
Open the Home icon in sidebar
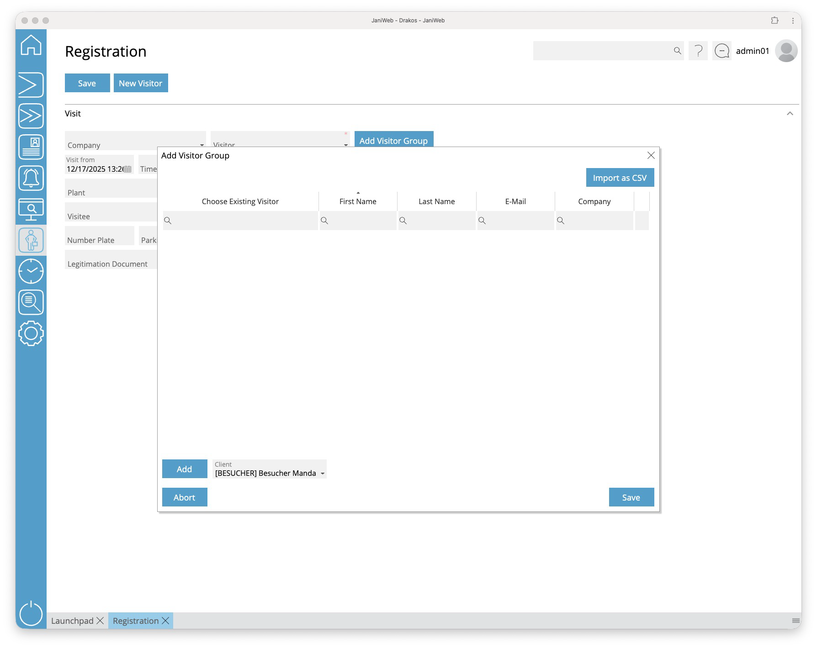[x=31, y=45]
